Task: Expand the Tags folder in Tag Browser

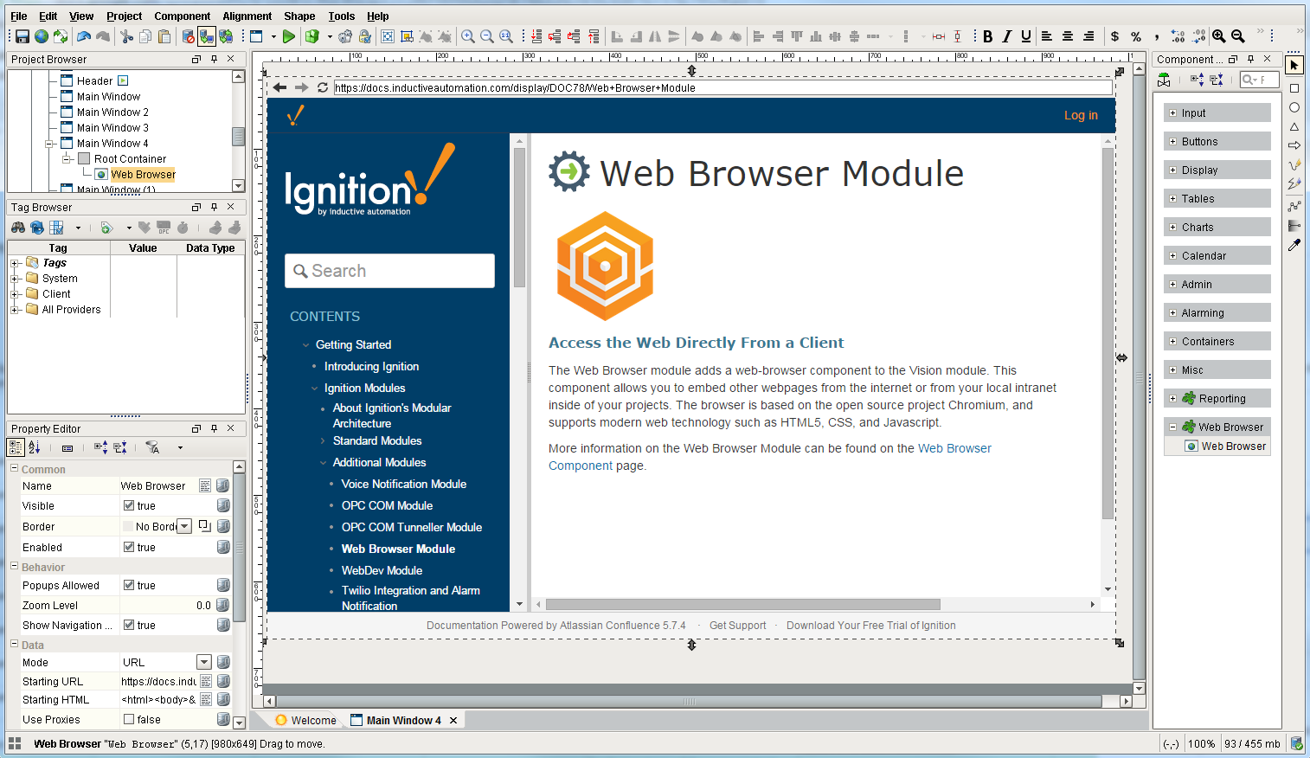Action: click(15, 263)
